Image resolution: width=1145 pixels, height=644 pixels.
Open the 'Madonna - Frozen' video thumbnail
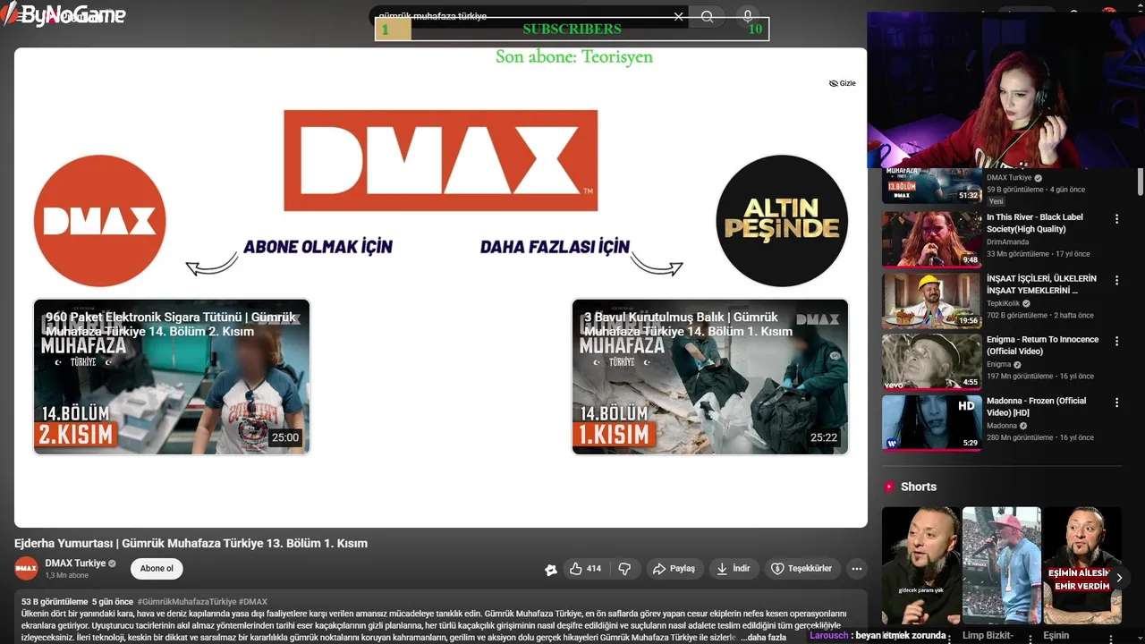932,423
